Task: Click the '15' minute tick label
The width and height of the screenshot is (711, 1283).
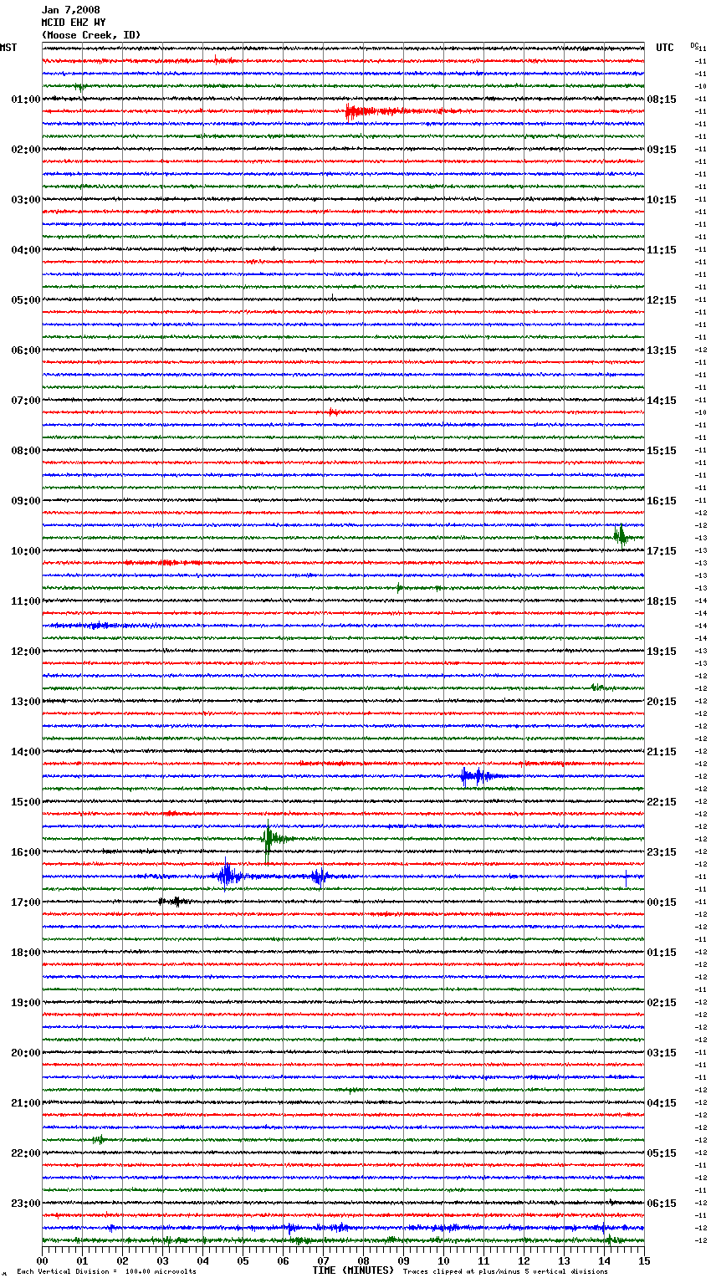Action: [x=644, y=1260]
